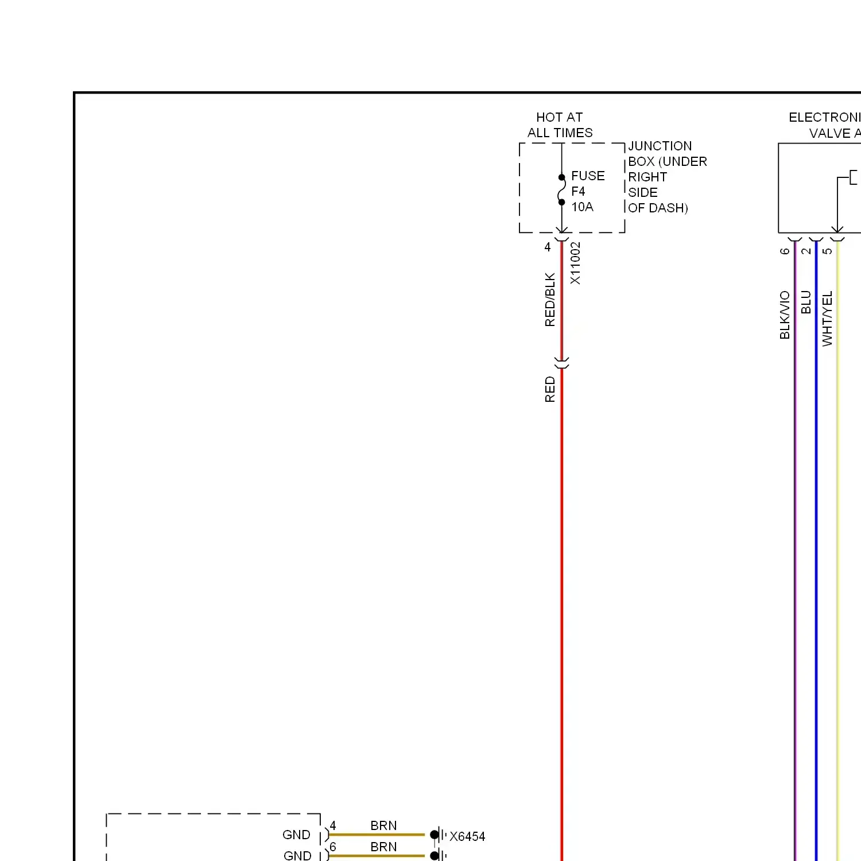Click pin number "6" of the BLK/VIO wire

coord(785,251)
